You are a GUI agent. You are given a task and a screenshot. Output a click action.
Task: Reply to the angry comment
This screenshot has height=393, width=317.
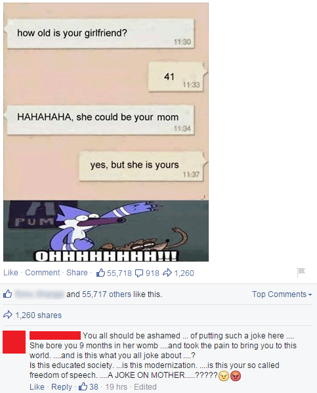62,386
